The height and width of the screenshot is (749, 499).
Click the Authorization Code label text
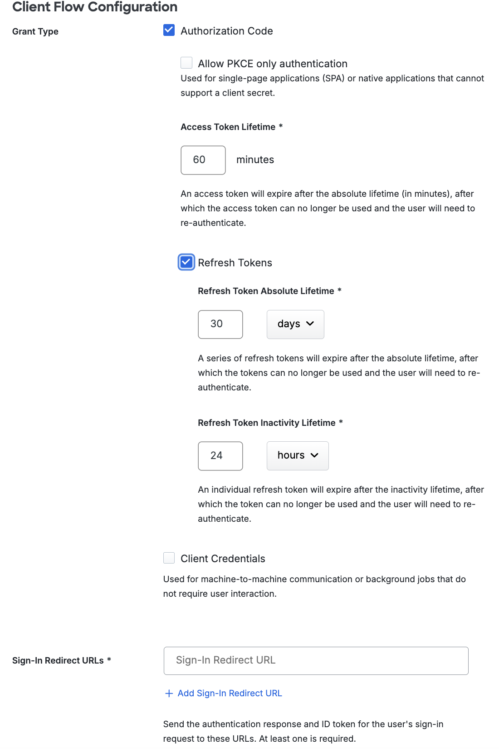[226, 30]
